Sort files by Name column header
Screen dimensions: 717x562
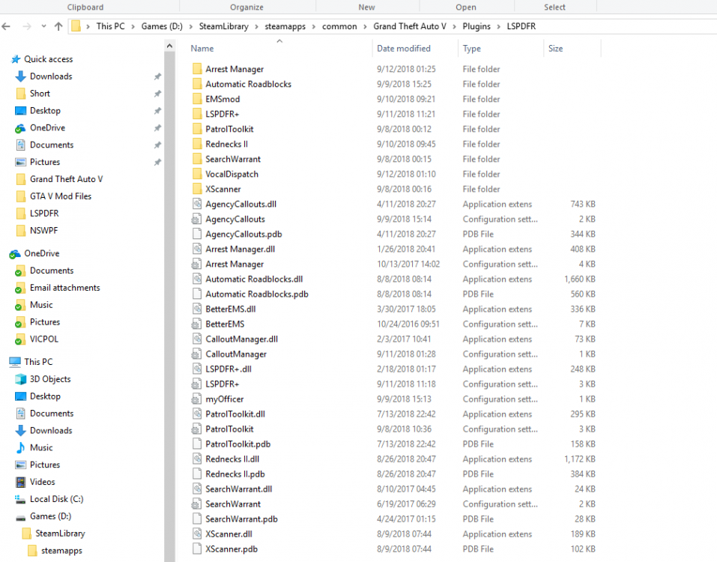[202, 49]
